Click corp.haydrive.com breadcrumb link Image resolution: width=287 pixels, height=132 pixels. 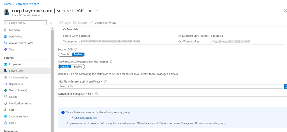[x=28, y=4]
